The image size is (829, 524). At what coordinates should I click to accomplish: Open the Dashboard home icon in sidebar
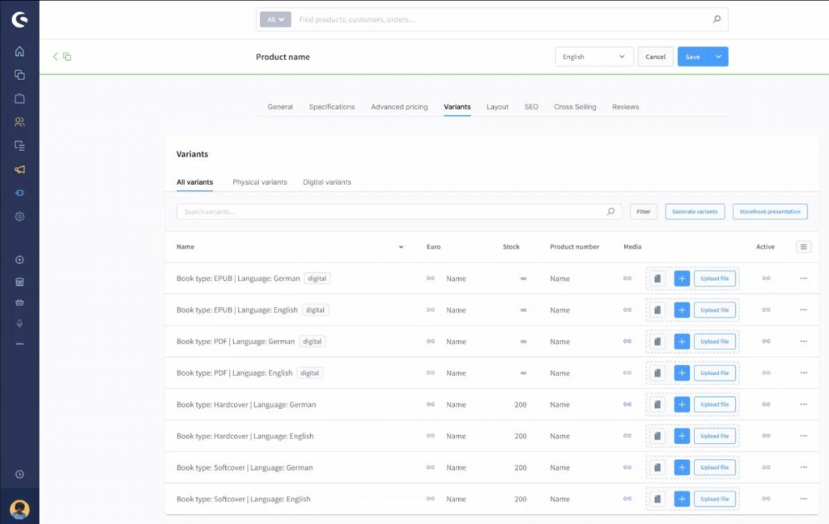coord(19,51)
